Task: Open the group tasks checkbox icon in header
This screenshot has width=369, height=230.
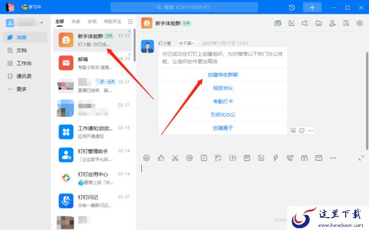Action: pyautogui.click(x=292, y=23)
